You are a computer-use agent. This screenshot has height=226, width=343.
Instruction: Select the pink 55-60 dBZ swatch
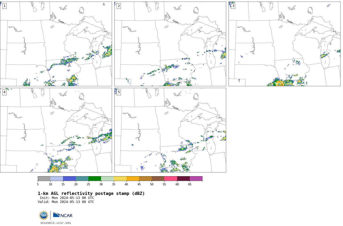(x=171, y=179)
